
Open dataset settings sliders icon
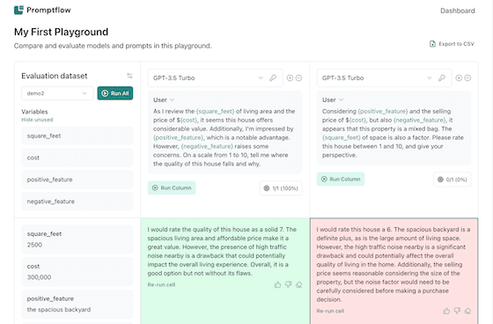pyautogui.click(x=129, y=76)
